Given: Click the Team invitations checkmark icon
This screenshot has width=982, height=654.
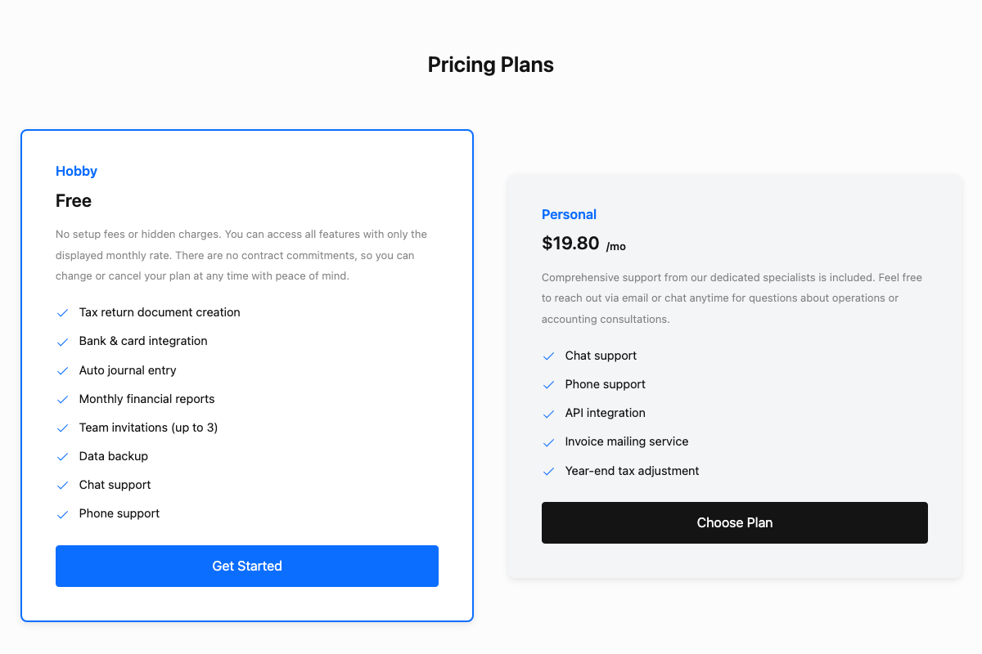Looking at the screenshot, I should click(62, 428).
